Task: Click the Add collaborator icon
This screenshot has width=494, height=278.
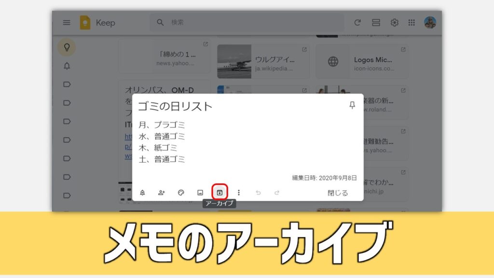Action: (x=162, y=193)
